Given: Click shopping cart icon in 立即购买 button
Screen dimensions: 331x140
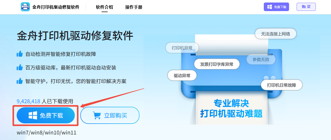Looking at the screenshot, I should pos(97,115).
